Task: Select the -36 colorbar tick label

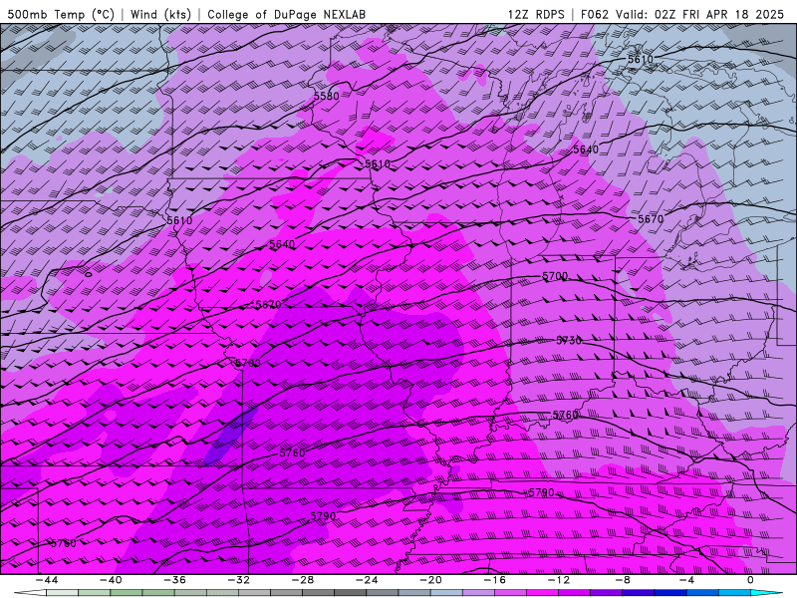Action: tap(175, 580)
